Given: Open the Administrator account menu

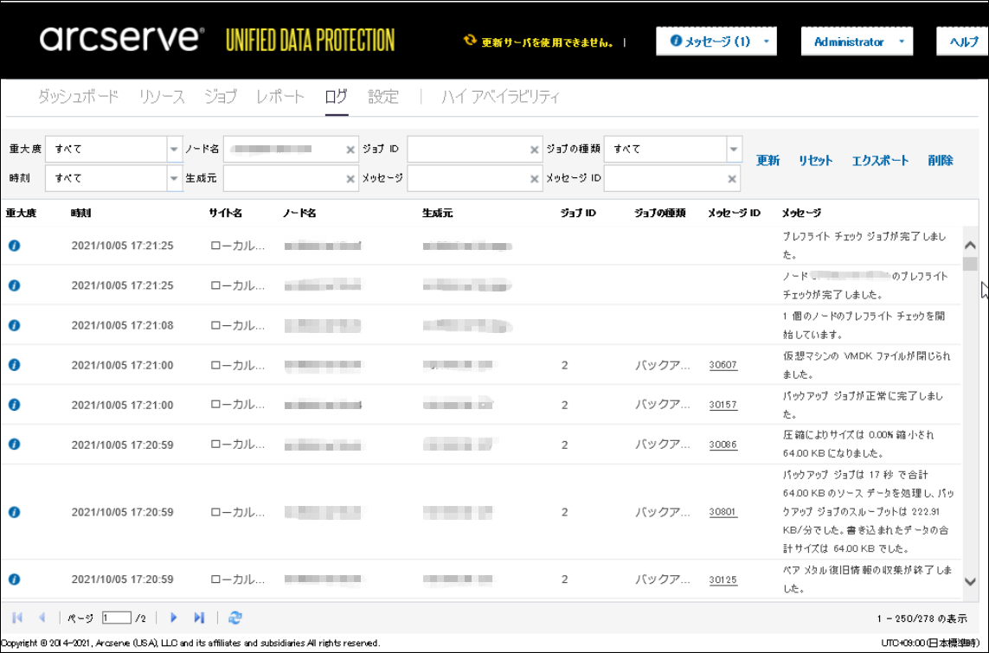Looking at the screenshot, I should pos(857,42).
